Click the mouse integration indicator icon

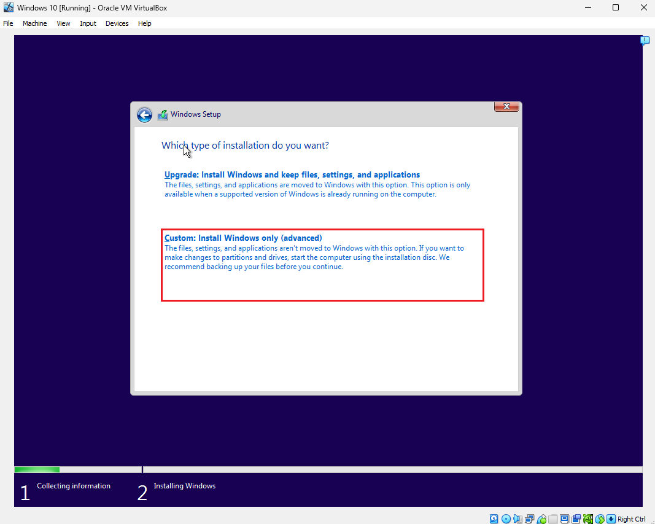[599, 519]
